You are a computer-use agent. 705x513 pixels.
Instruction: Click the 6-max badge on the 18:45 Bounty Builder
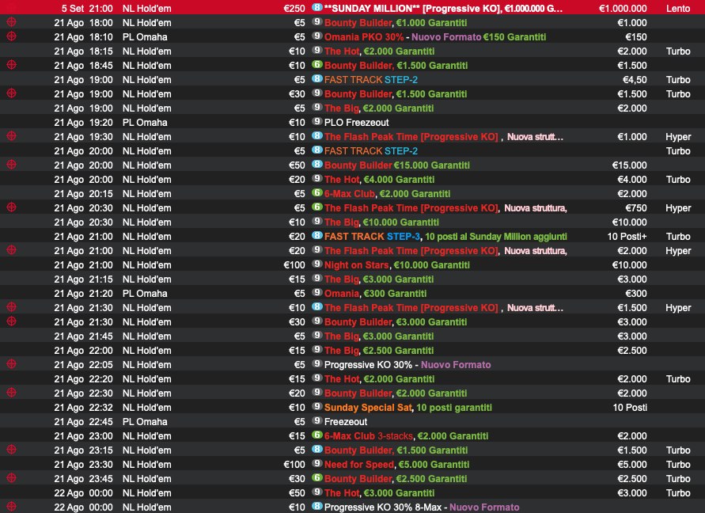[x=317, y=65]
